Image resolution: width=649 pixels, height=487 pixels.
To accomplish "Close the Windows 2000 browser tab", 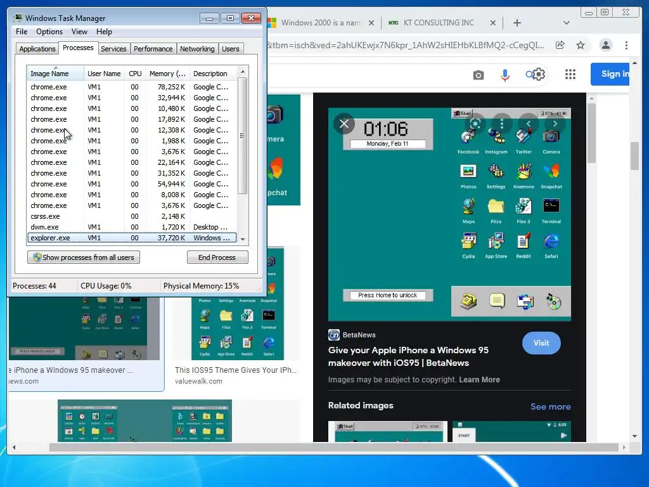I will (371, 23).
